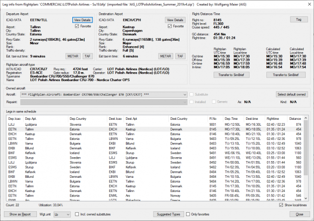Sort legs by Dep.Apt. column header
Screen dimensions: 314x221
(46, 119)
